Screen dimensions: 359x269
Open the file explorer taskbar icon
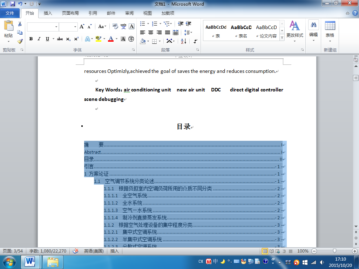tap(53, 262)
